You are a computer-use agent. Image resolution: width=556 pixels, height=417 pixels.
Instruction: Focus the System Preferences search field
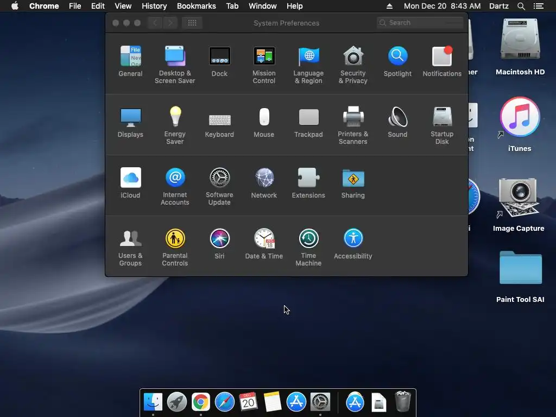(x=420, y=23)
